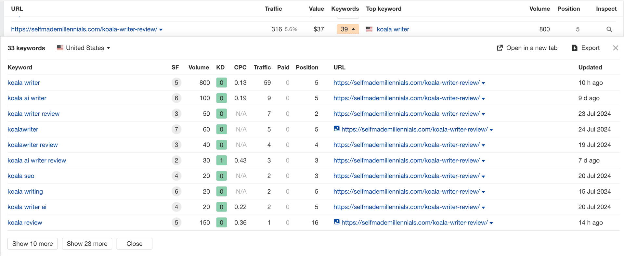Click the 33 keywords heading text
The image size is (624, 256).
(26, 48)
